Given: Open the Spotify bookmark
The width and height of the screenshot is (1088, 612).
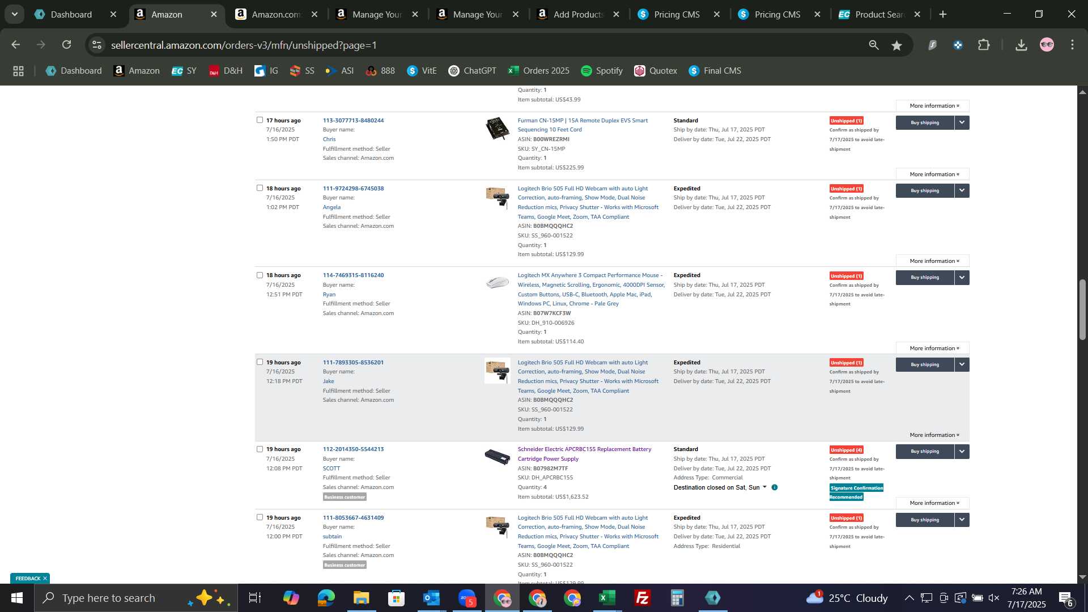Looking at the screenshot, I should (x=602, y=71).
